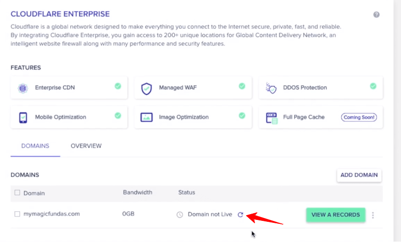The image size is (401, 245).
Task: Click the Coming Soon! badge
Action: (x=359, y=117)
